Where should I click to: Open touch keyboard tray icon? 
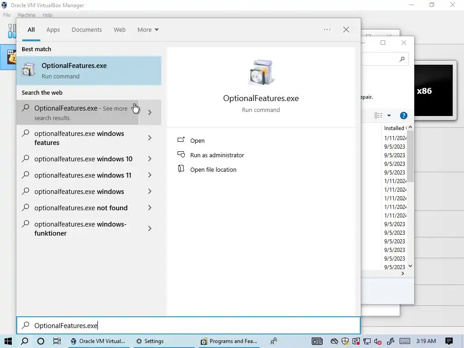click(405, 341)
